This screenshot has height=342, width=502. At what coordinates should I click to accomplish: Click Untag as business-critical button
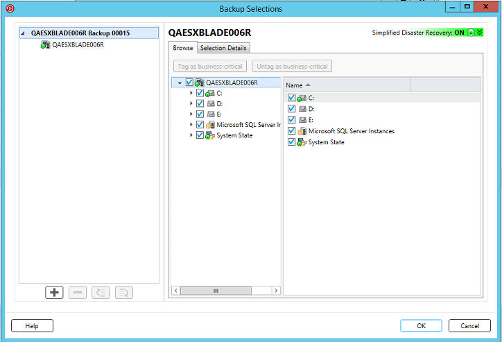[x=292, y=67]
